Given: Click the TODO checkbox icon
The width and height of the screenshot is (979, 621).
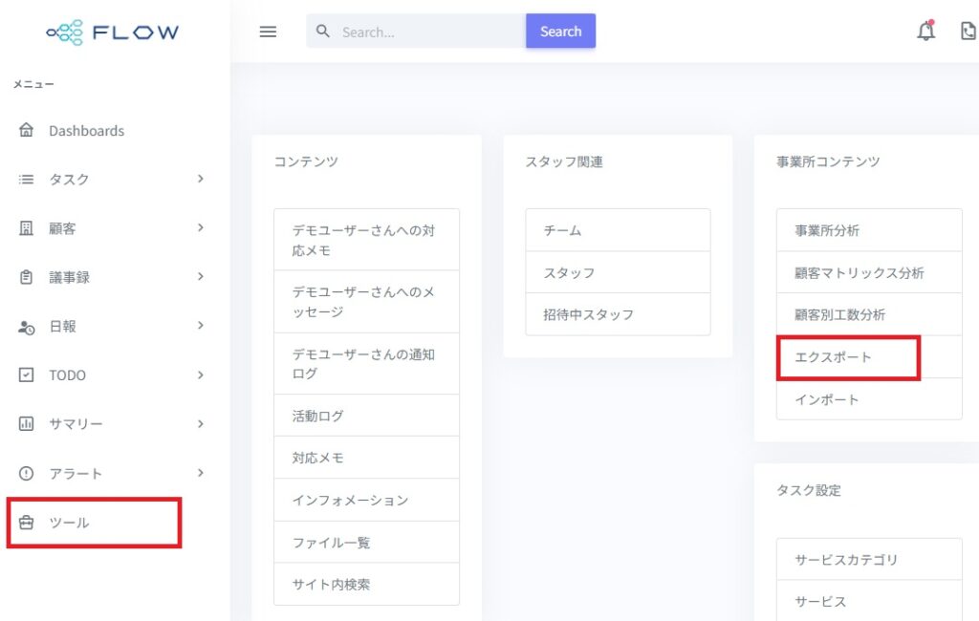Looking at the screenshot, I should (x=26, y=375).
